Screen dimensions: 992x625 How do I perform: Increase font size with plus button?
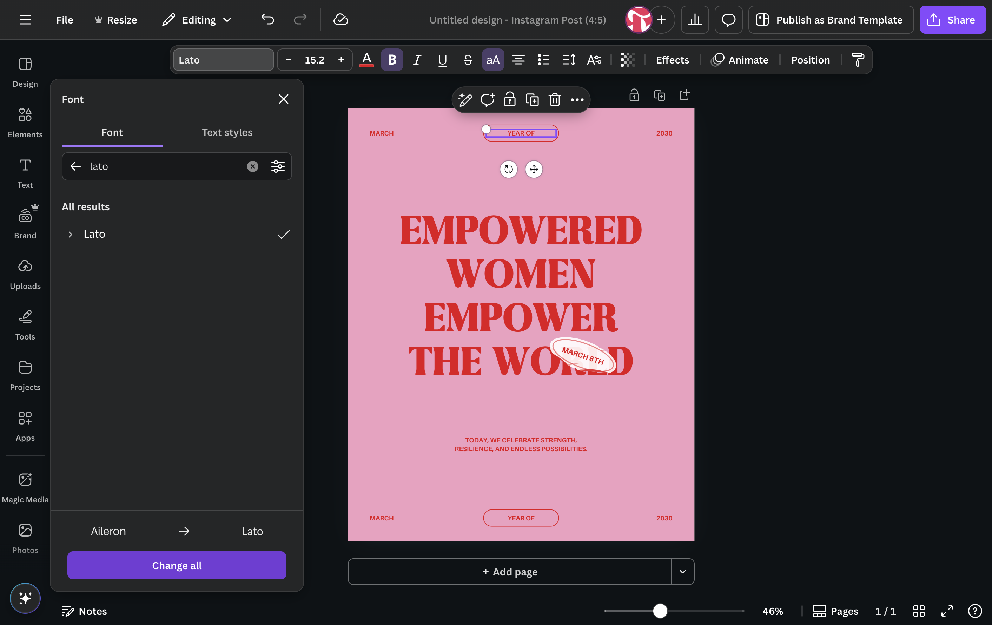coord(341,60)
